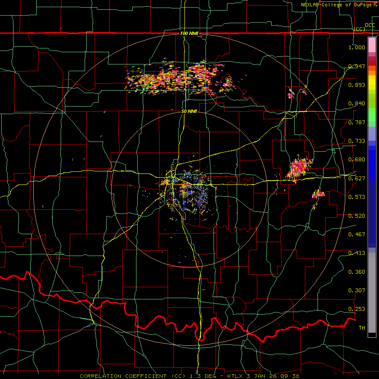Select the gray segment of the color bar
This screenshot has height=379, width=379.
[x=372, y=293]
